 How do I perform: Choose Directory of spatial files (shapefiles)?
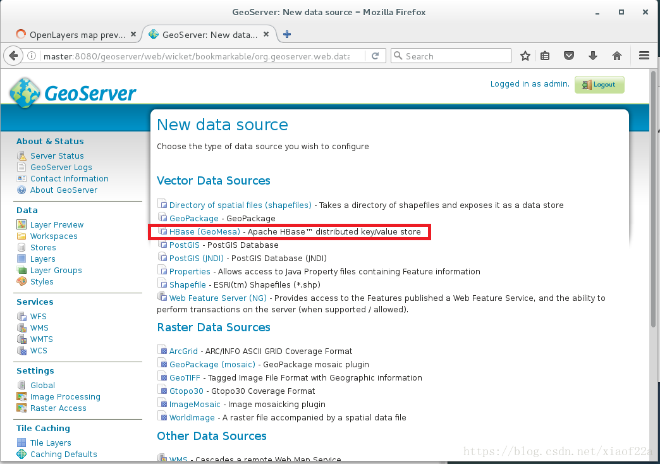pos(240,205)
